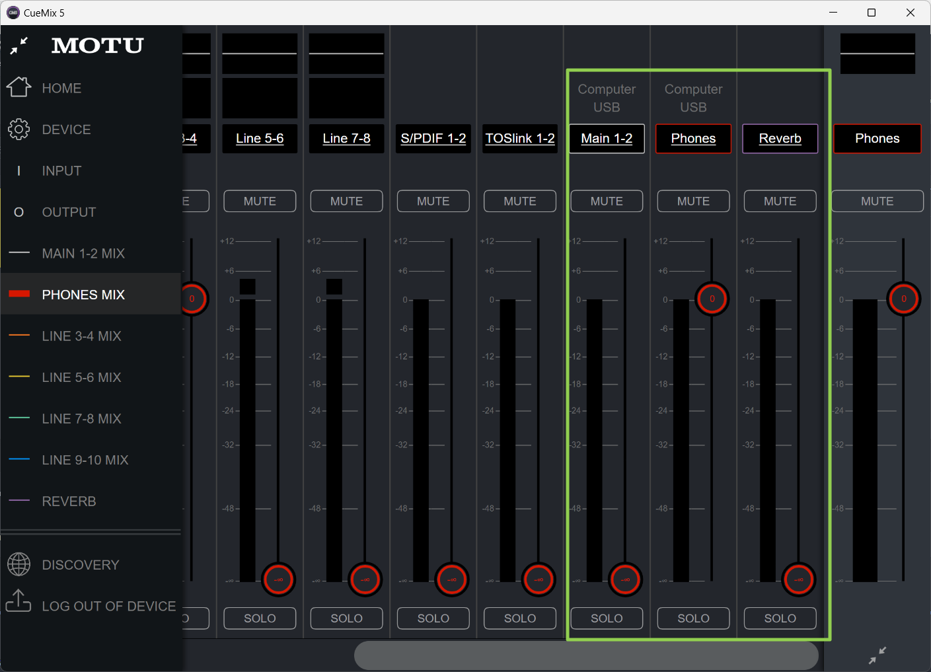The height and width of the screenshot is (672, 931).
Task: Click the horizontal mixer scrollbar
Action: [586, 655]
